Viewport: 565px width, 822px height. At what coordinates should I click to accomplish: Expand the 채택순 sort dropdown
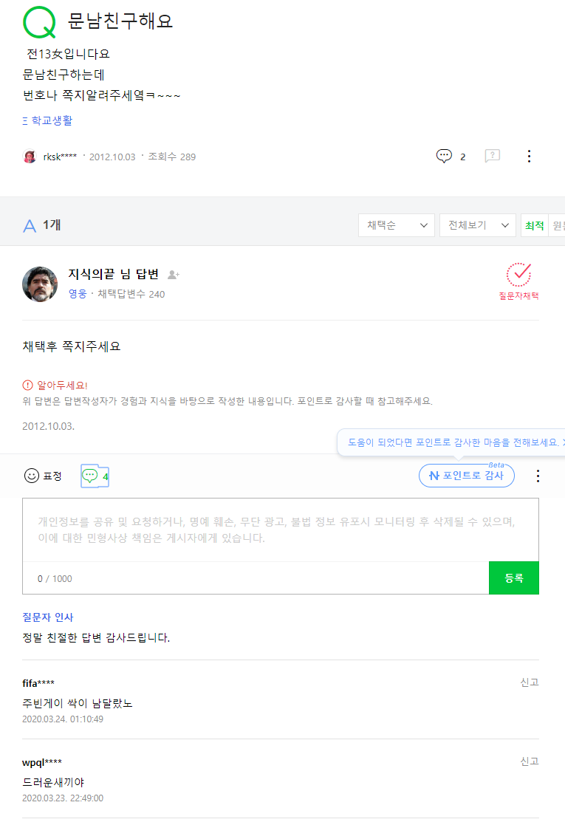(396, 225)
